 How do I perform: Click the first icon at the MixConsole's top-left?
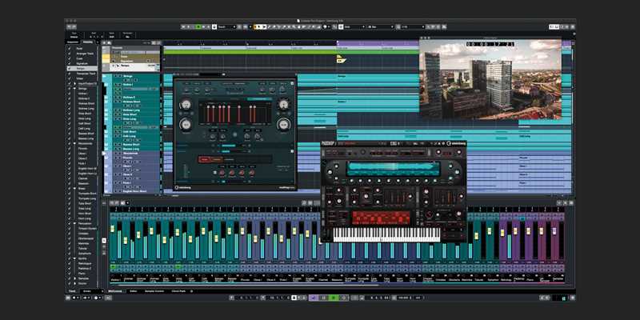(111, 202)
